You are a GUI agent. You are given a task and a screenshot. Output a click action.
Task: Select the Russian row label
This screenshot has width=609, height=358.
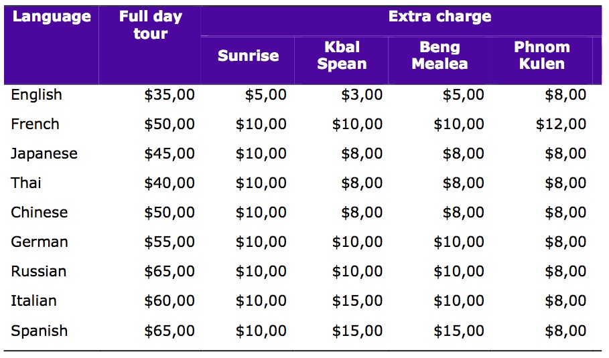point(38,271)
